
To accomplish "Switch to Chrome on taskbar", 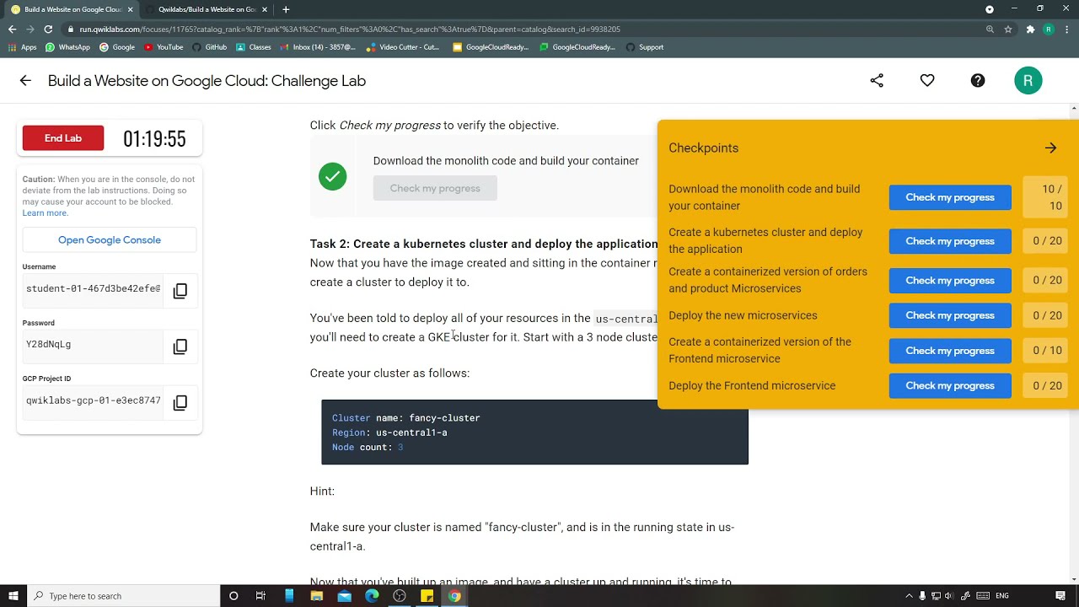I will coord(454,596).
